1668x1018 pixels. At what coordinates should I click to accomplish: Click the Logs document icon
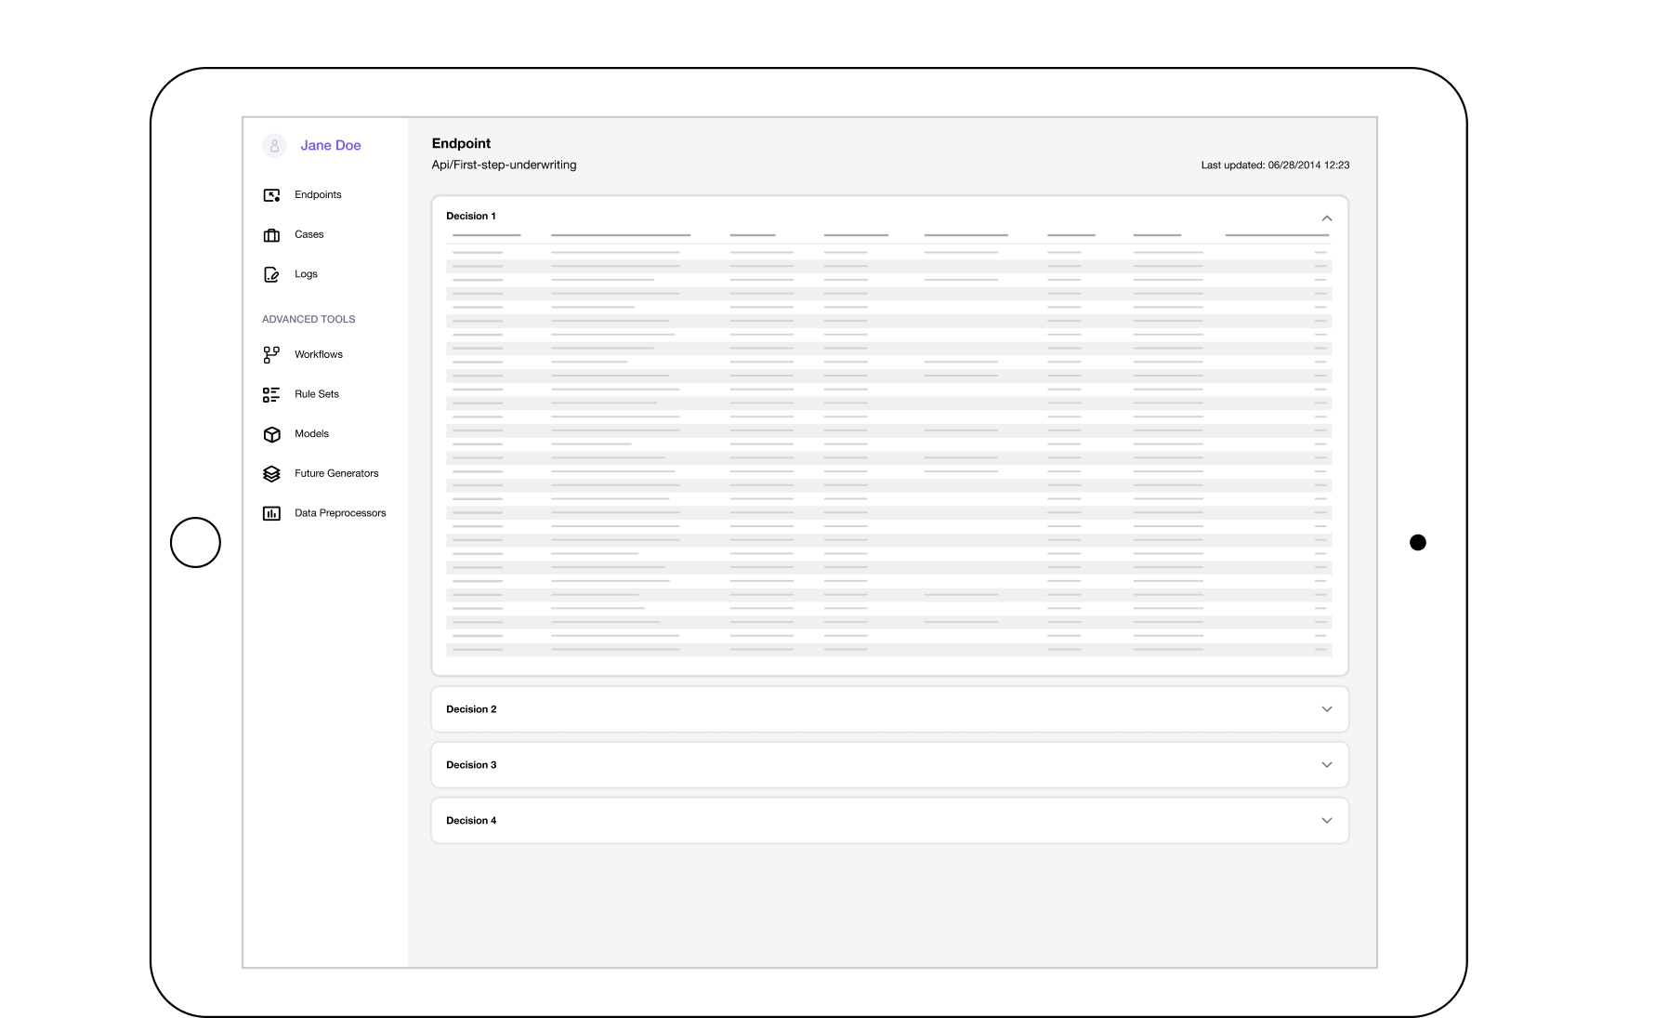pyautogui.click(x=271, y=274)
